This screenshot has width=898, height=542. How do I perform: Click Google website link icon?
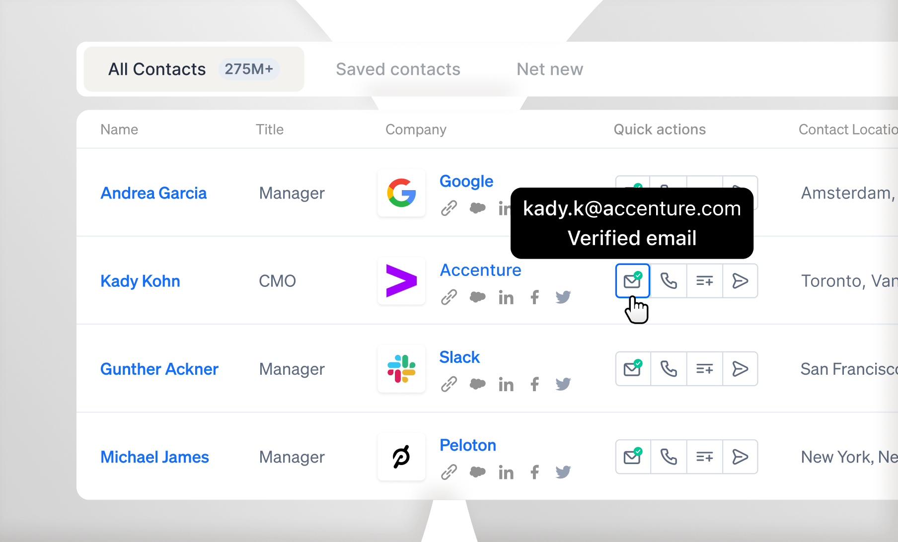(x=449, y=208)
